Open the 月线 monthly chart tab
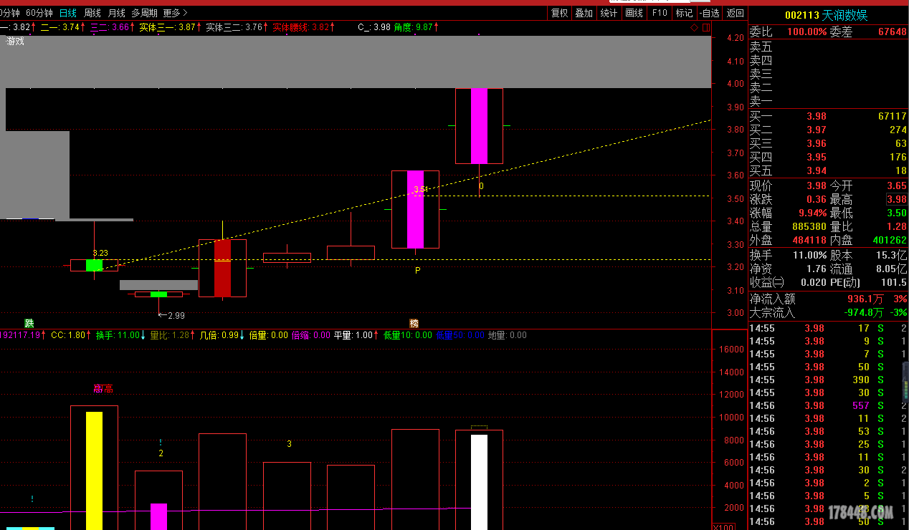Viewport: 909px width, 530px height. coord(116,13)
